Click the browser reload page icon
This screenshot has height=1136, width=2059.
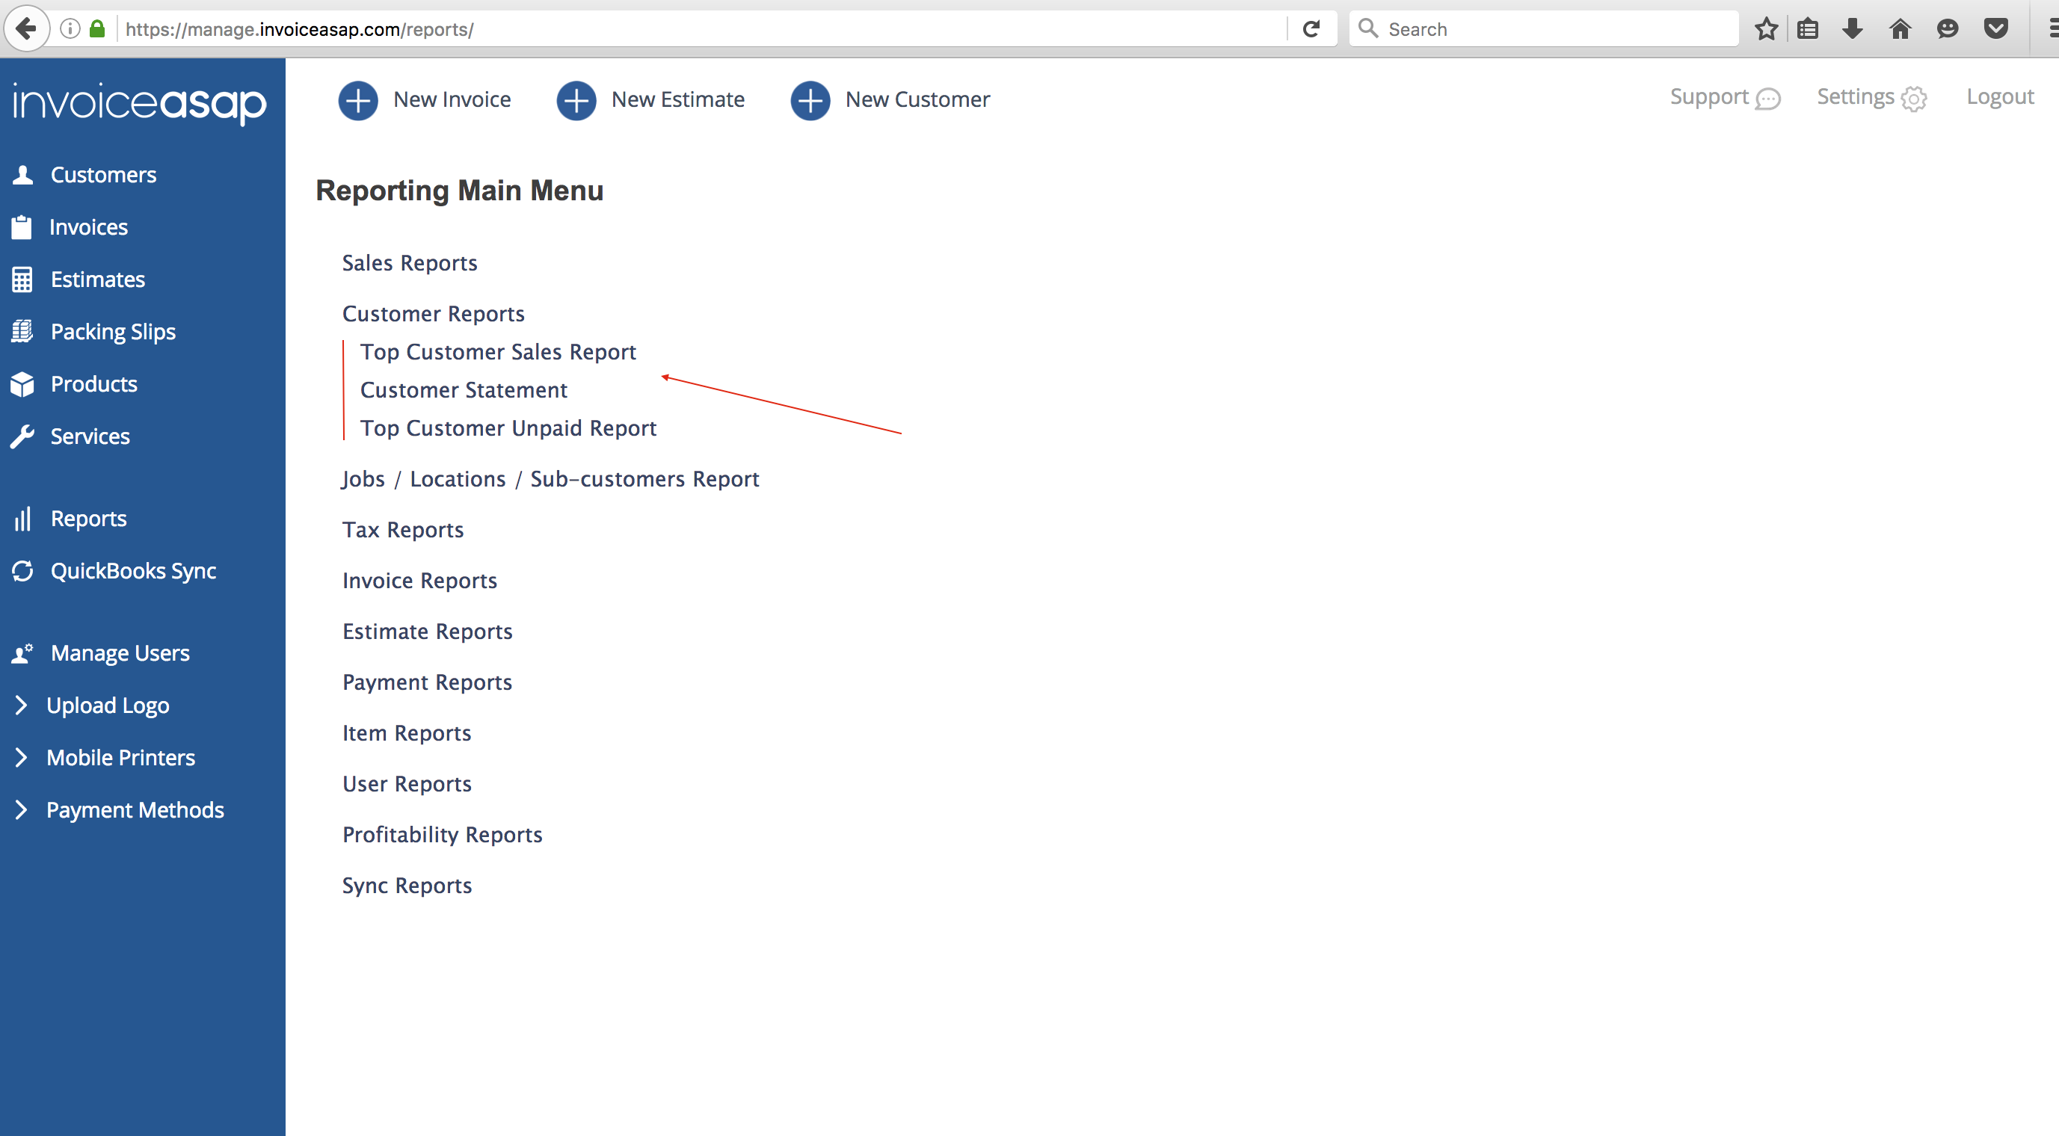1311,30
